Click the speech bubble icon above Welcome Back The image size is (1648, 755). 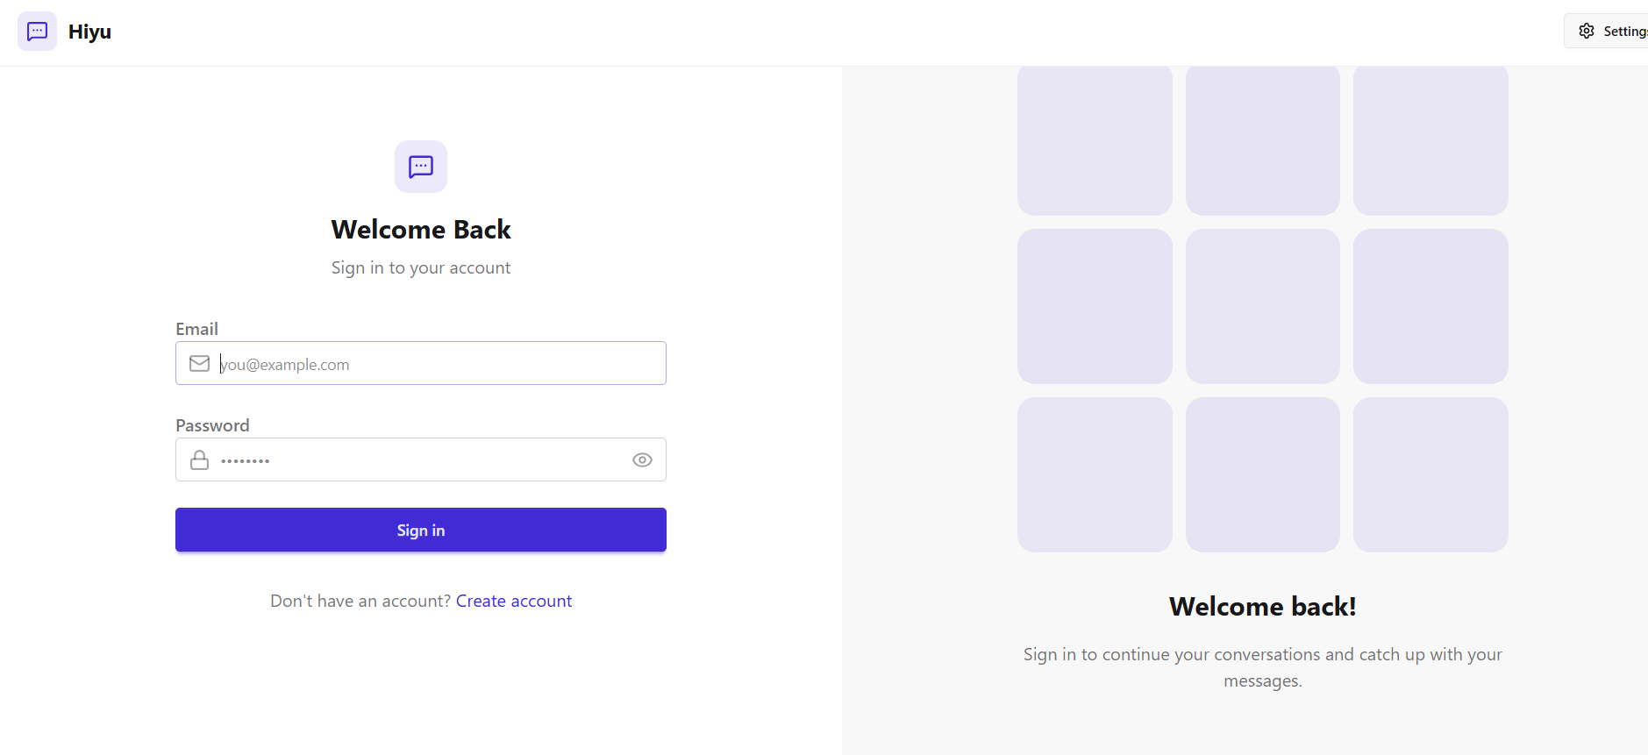point(421,167)
